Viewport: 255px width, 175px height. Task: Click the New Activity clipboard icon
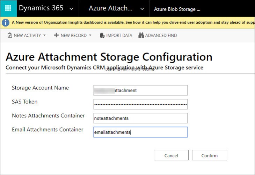(10, 35)
